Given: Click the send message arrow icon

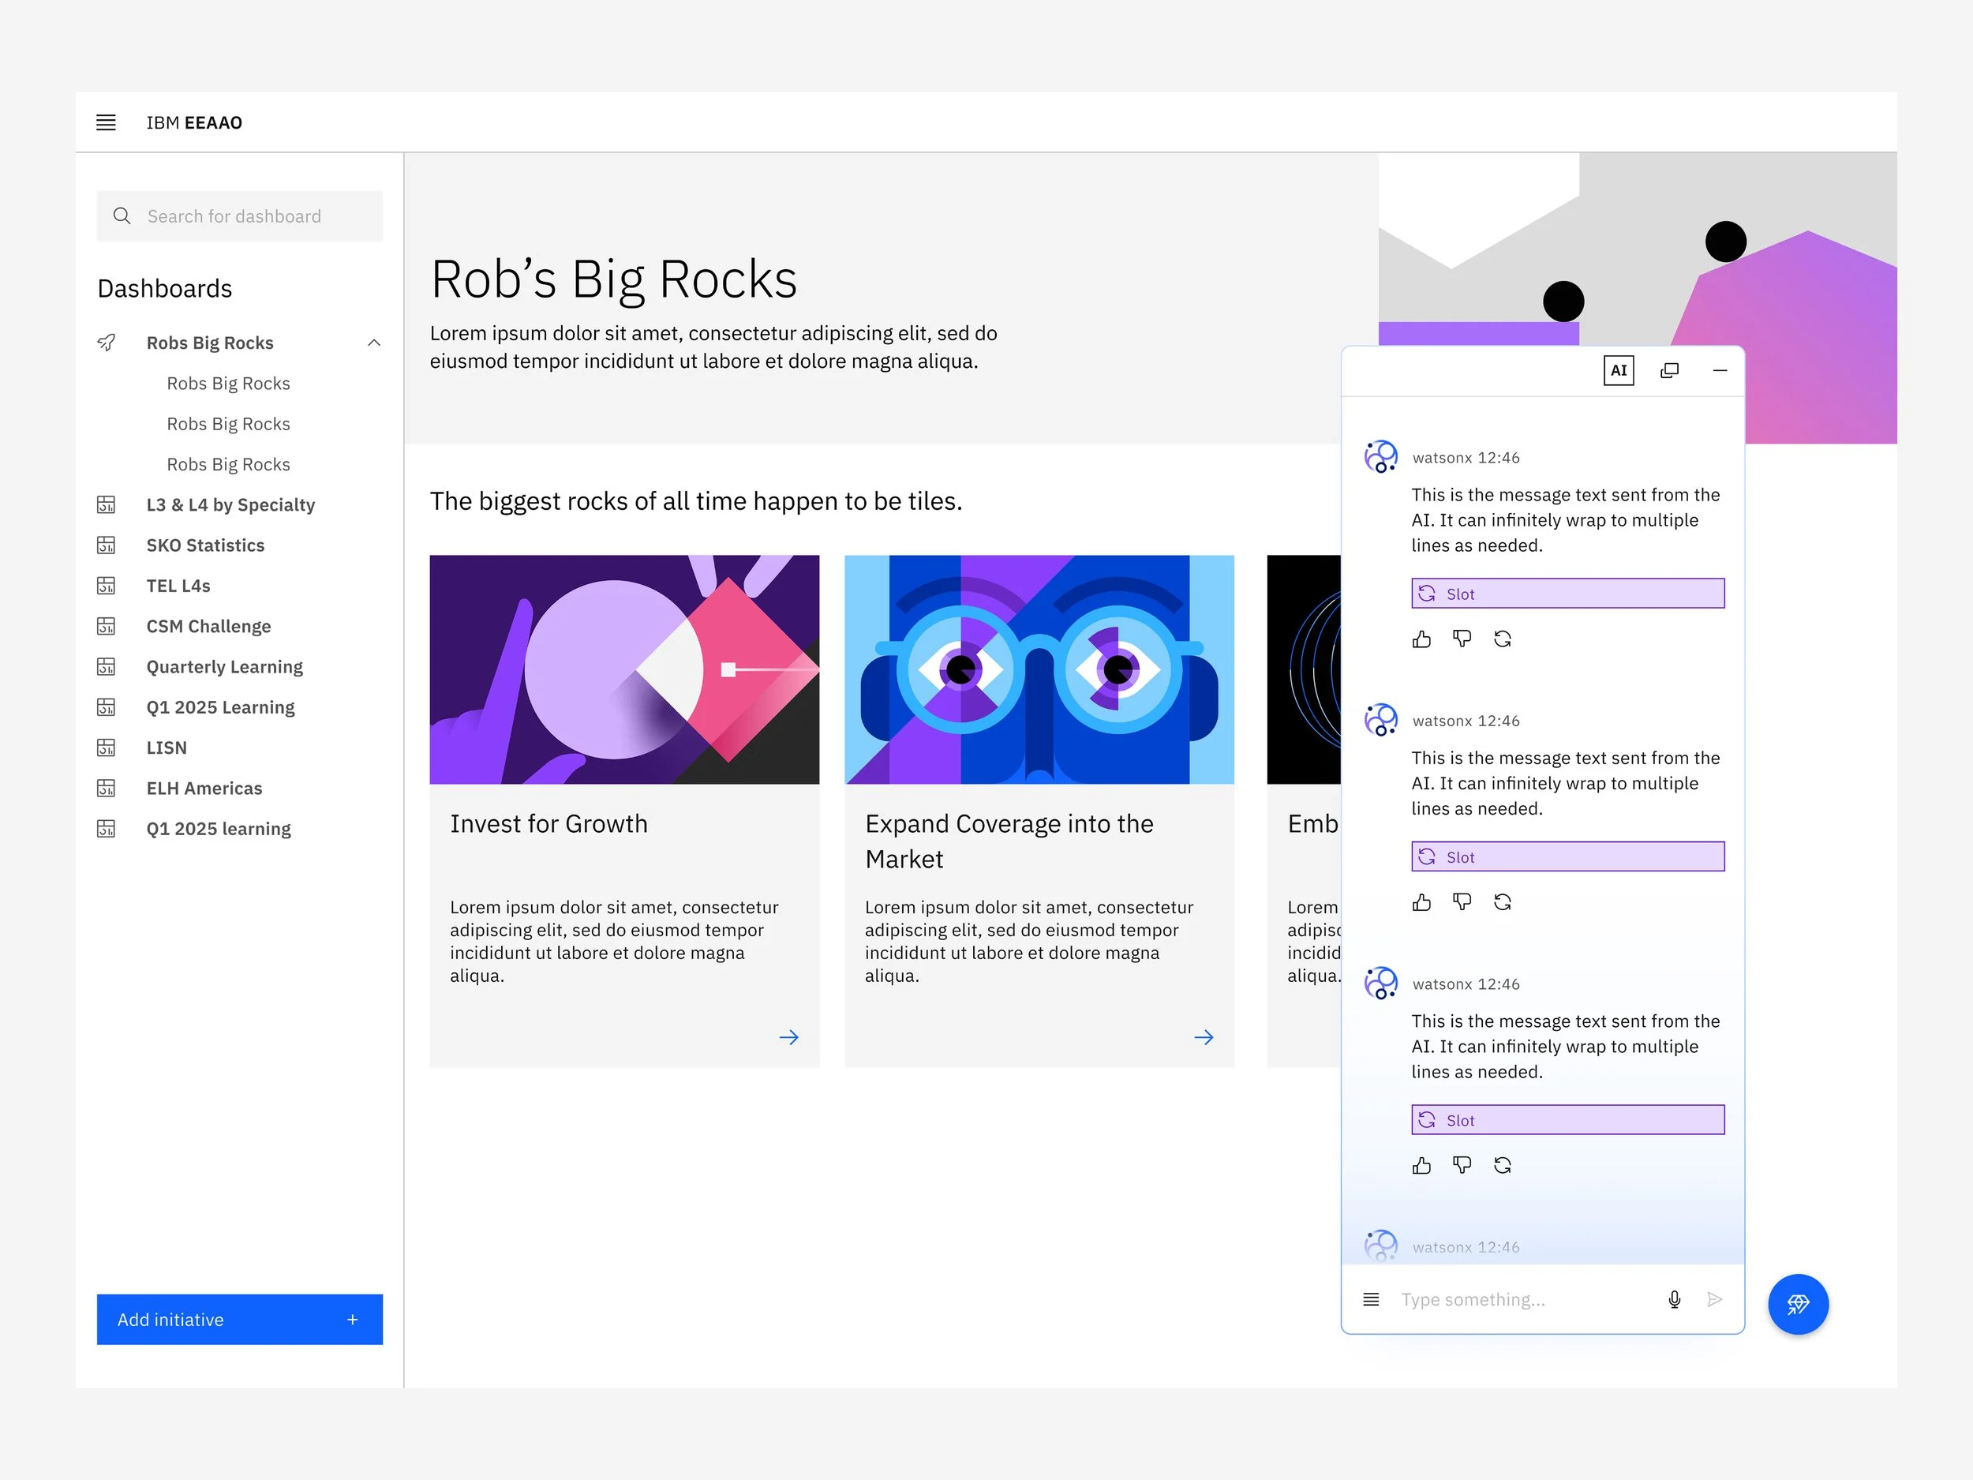Looking at the screenshot, I should 1713,1300.
